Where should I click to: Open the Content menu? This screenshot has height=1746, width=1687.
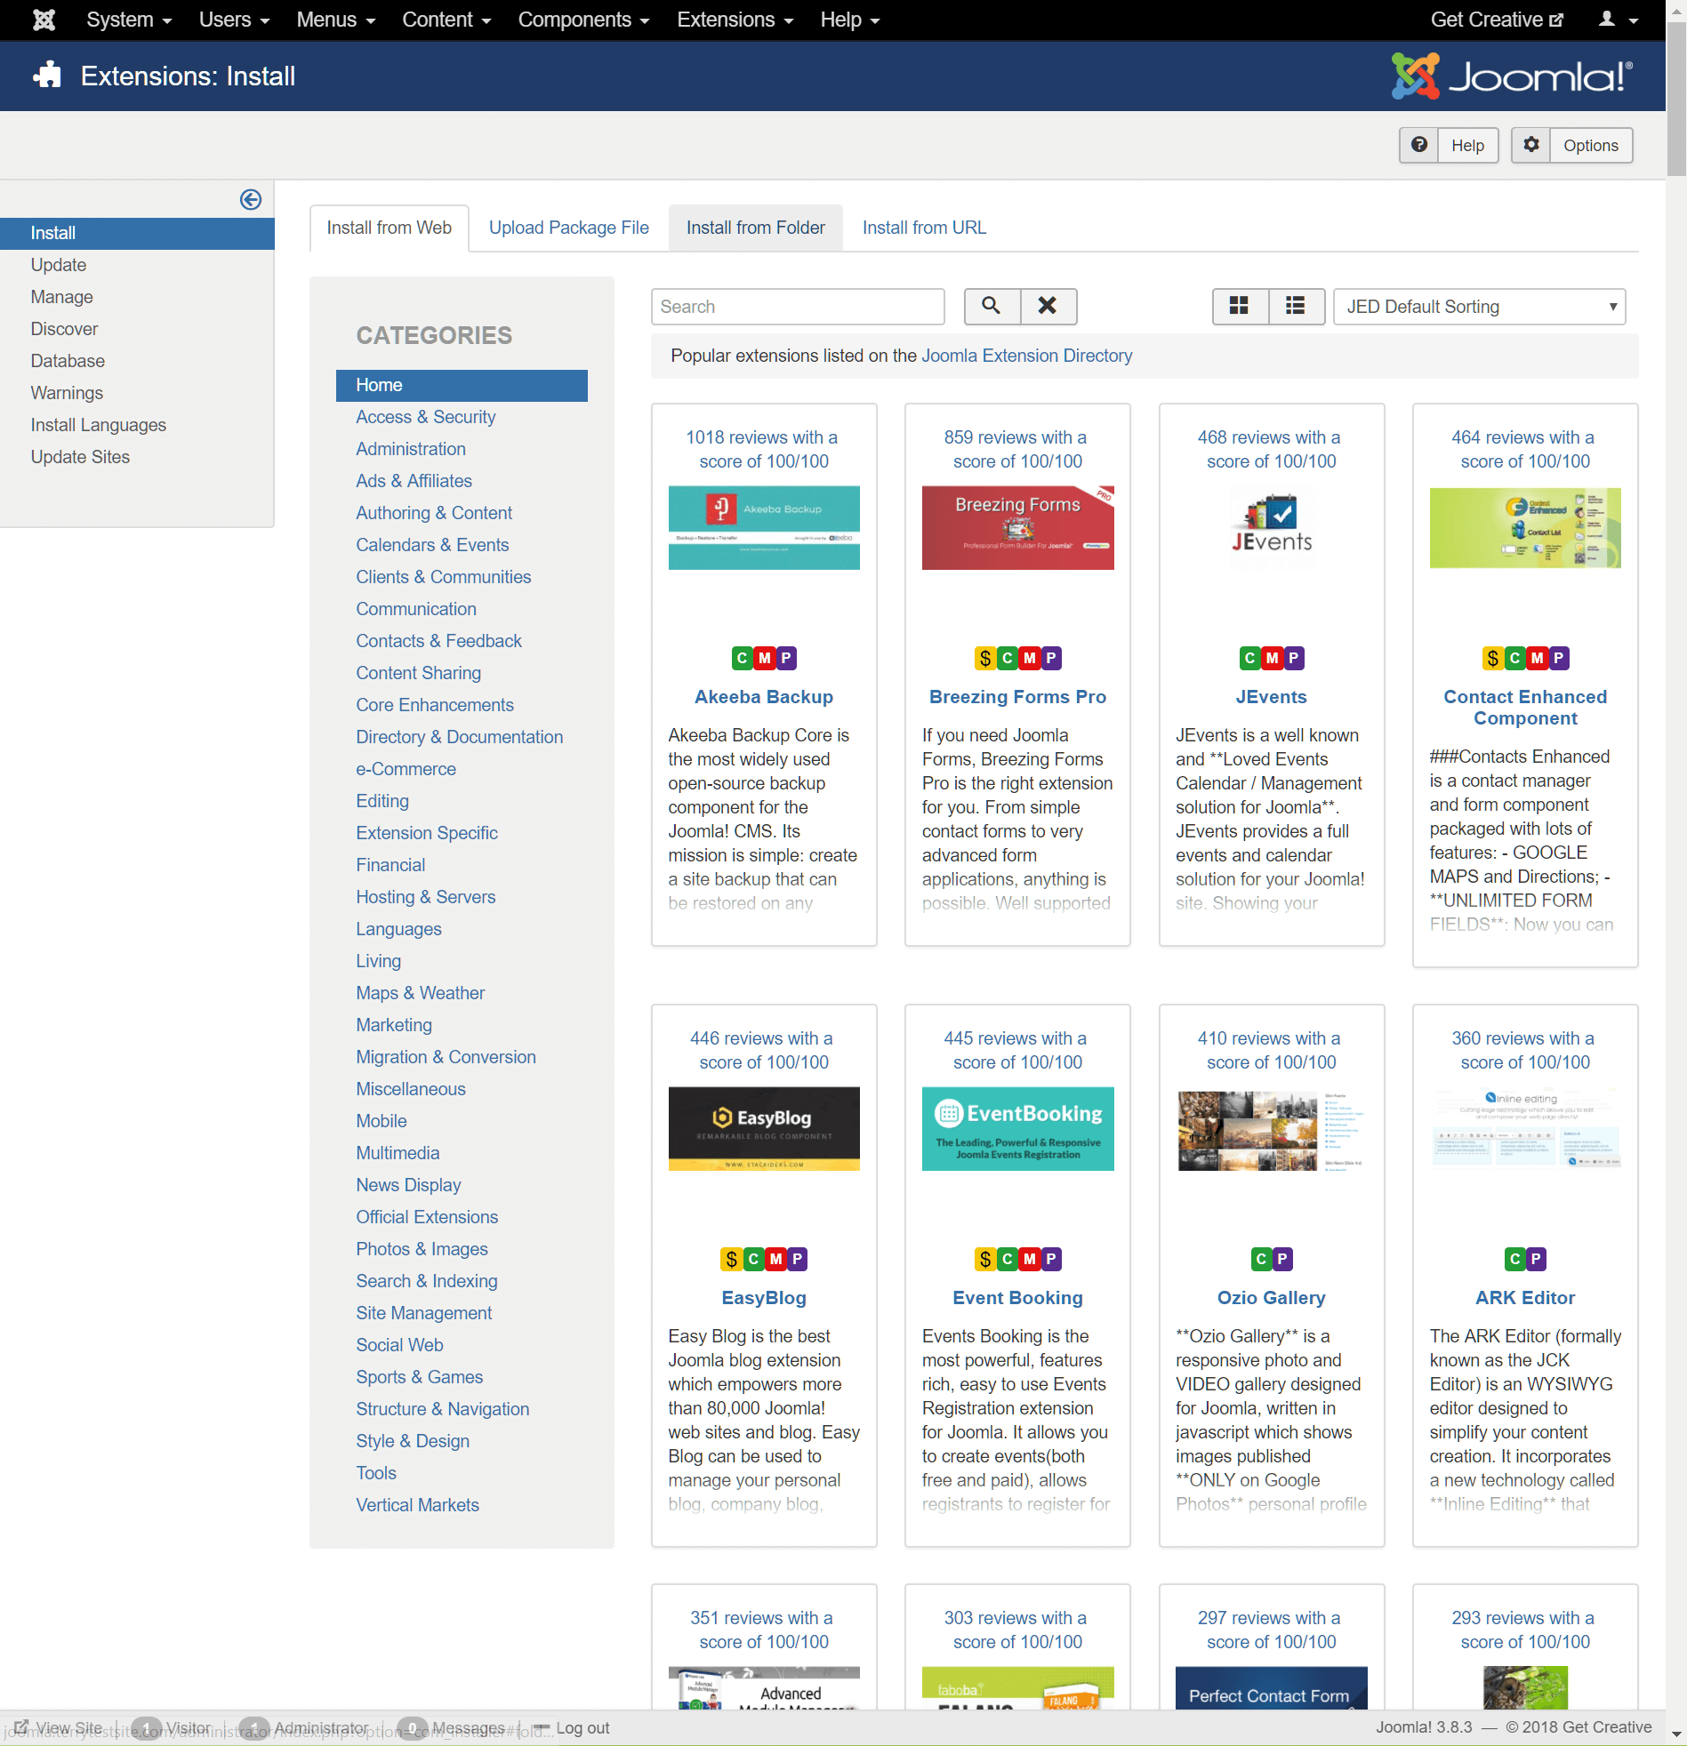tap(446, 20)
